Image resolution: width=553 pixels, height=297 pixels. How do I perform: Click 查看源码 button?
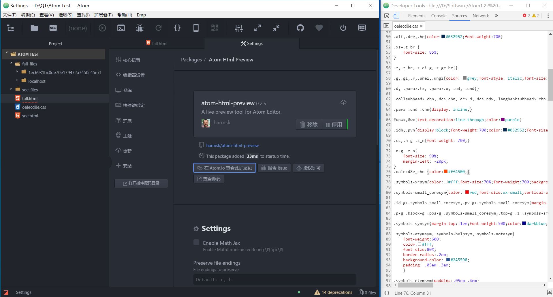209,179
